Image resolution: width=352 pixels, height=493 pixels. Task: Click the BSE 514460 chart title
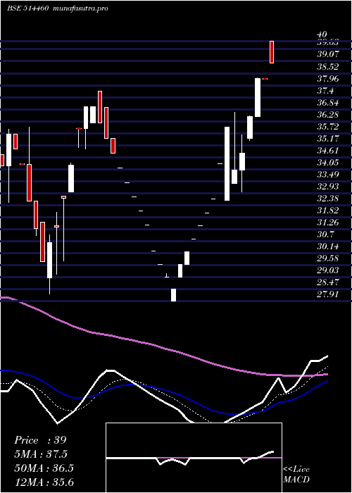(x=27, y=8)
